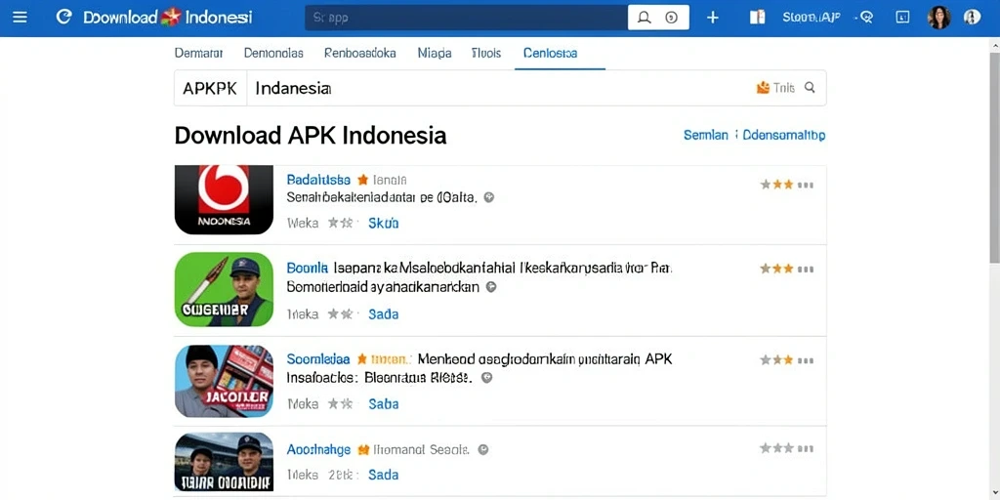
Task: Open the red Indonesia app thumbnail
Action: (224, 199)
